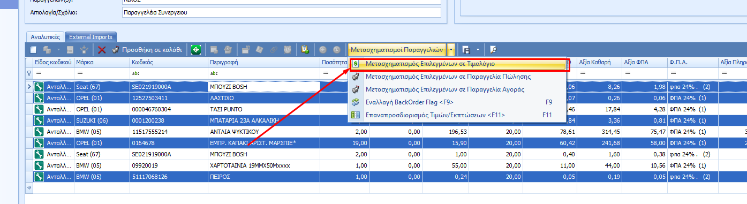
Task: Open dropdown arrow beside save layout icon
Action: [x=478, y=50]
